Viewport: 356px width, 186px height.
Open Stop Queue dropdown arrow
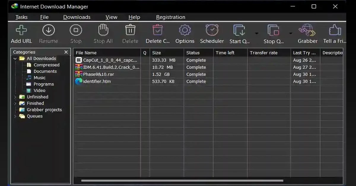pyautogui.click(x=291, y=33)
